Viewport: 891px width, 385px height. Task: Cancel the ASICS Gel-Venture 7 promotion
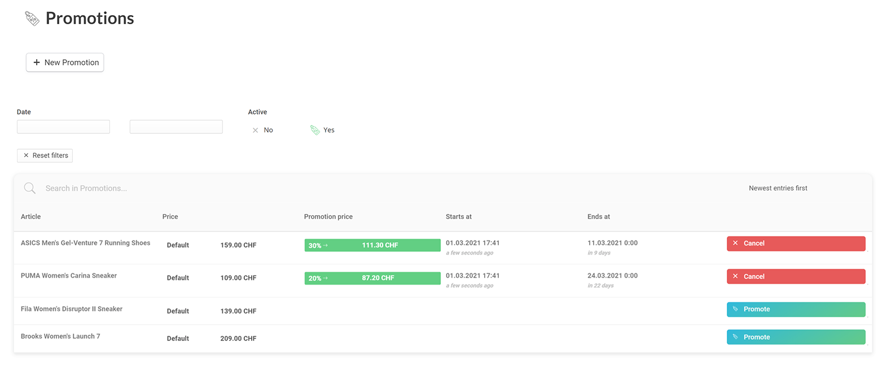tap(796, 243)
